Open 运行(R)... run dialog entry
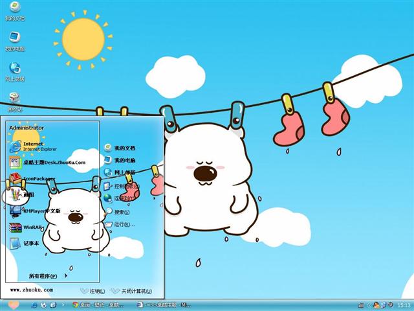Image resolution: width=414 pixels, height=311 pixels. coord(120,224)
